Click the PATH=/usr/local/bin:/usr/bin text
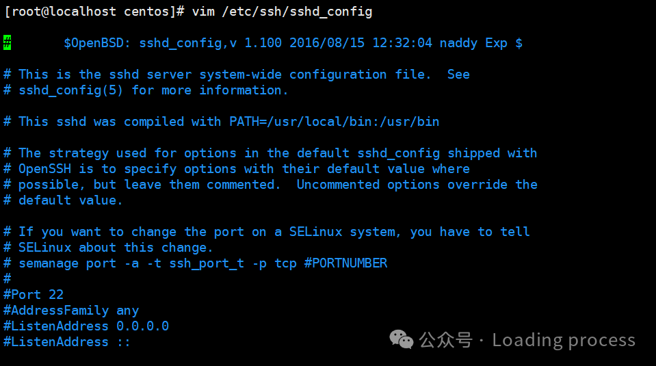This screenshot has height=366, width=656. (334, 122)
